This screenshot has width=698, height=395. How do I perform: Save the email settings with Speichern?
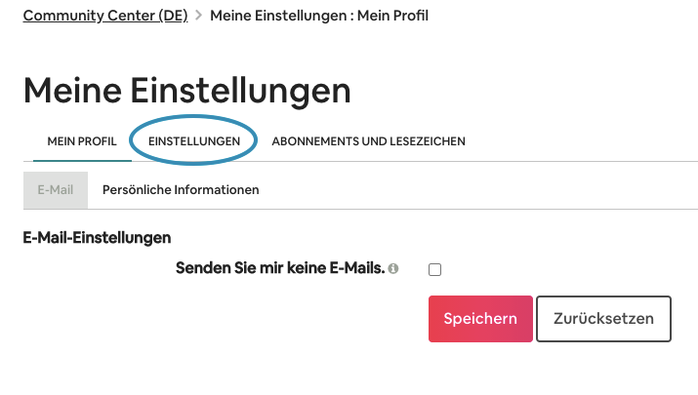(x=480, y=319)
